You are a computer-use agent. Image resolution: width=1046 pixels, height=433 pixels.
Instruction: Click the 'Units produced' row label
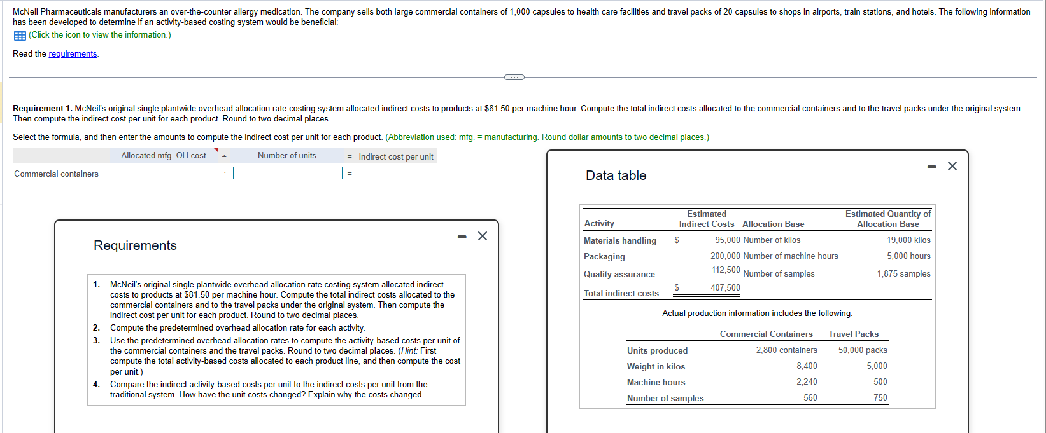pyautogui.click(x=657, y=351)
